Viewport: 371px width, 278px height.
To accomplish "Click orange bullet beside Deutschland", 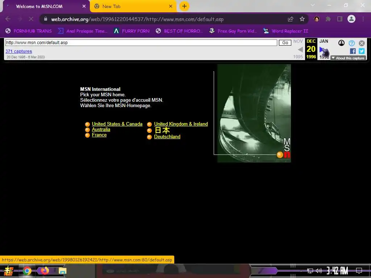I will coord(149,137).
